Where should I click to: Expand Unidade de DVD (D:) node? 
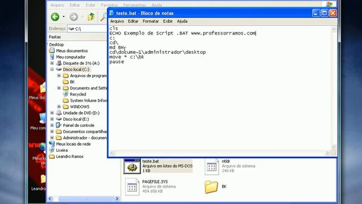click(52, 113)
